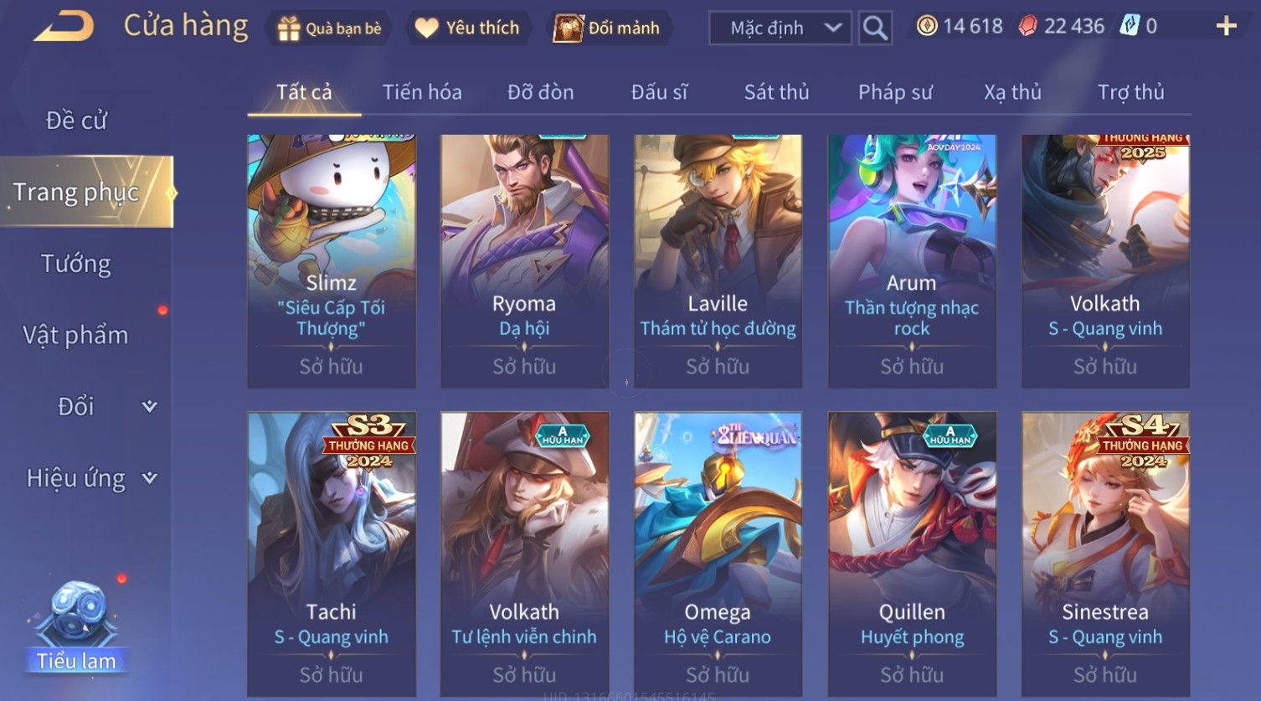Open Đổi mảnh fragment exchange icon
The image size is (1261, 701).
pyautogui.click(x=568, y=28)
